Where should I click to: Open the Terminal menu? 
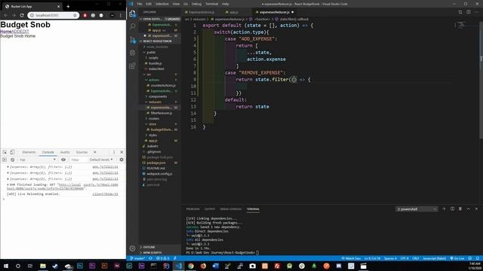coord(211,4)
